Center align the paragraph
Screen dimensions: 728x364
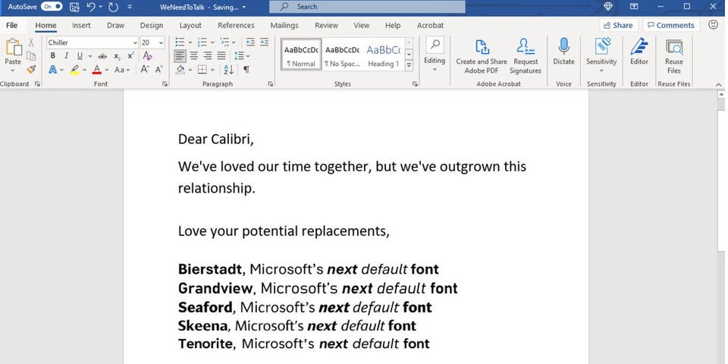click(194, 56)
